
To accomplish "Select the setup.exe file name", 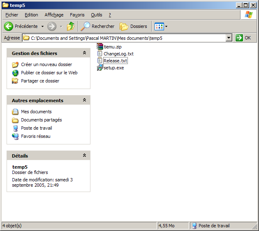I will tap(114, 68).
